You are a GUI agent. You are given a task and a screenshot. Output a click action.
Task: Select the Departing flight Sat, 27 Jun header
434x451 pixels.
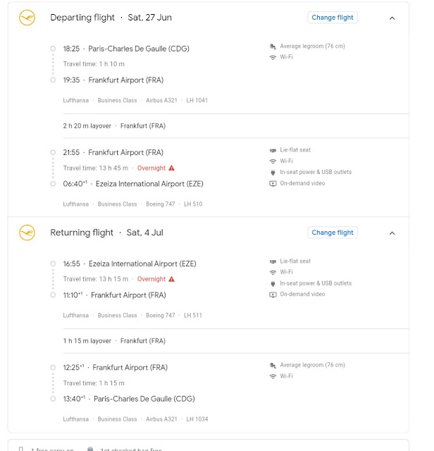tap(111, 18)
